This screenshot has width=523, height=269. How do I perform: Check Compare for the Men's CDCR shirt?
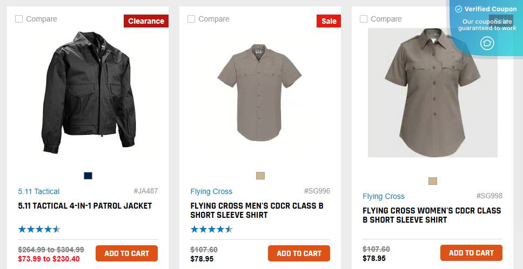click(x=191, y=19)
